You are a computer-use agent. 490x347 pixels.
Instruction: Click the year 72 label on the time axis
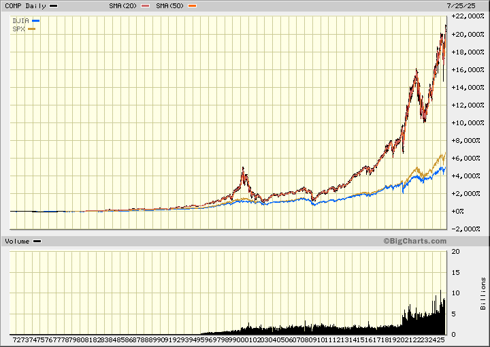[17, 340]
